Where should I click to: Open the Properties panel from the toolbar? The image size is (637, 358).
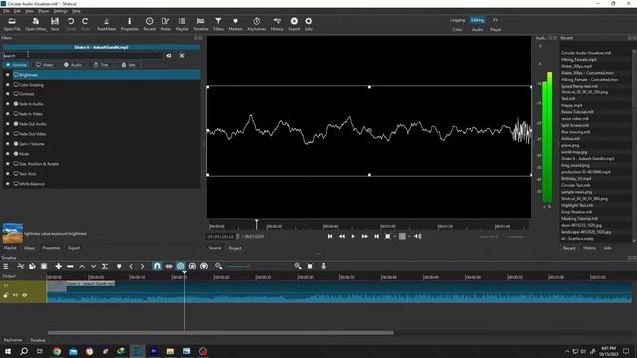(x=130, y=24)
